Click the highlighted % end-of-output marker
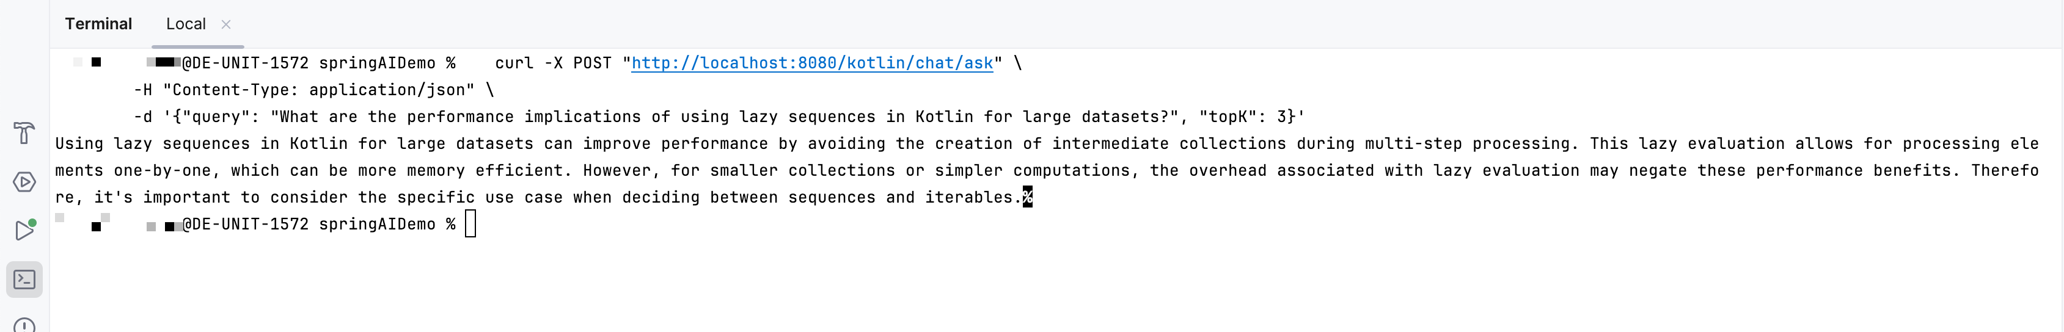 click(1027, 197)
